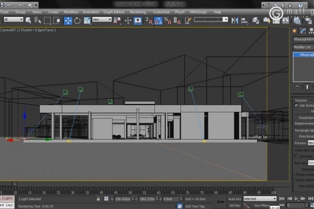Open Edit Named Selection Sets

pos(188,20)
